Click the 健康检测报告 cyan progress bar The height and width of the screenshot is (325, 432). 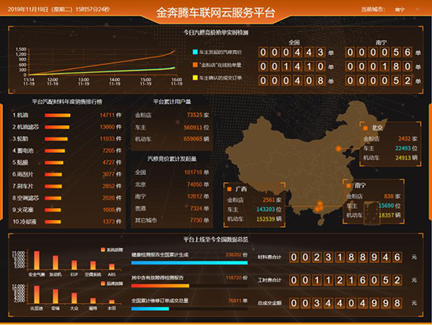(189, 263)
